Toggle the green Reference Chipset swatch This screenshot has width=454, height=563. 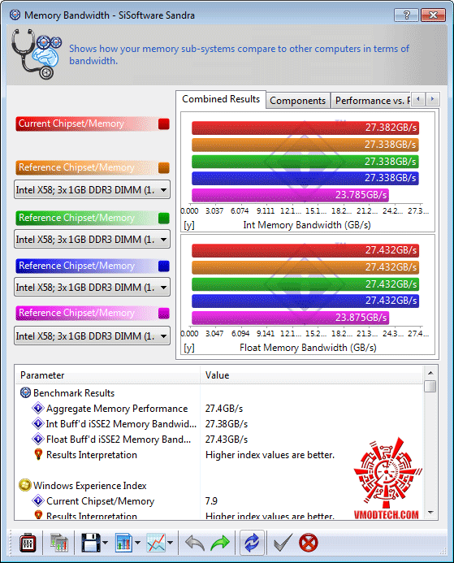[x=164, y=218]
